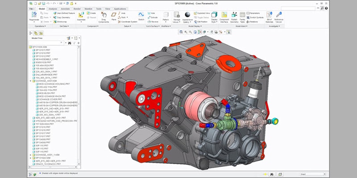The image size is (357, 178).
Task: Start the Sketch tool
Action: pyautogui.click(x=141, y=15)
